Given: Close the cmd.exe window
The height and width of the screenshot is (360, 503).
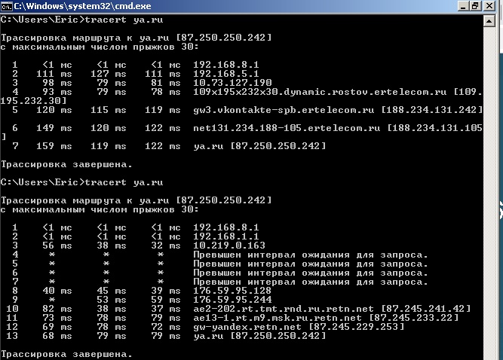Looking at the screenshot, I should pos(489,6).
